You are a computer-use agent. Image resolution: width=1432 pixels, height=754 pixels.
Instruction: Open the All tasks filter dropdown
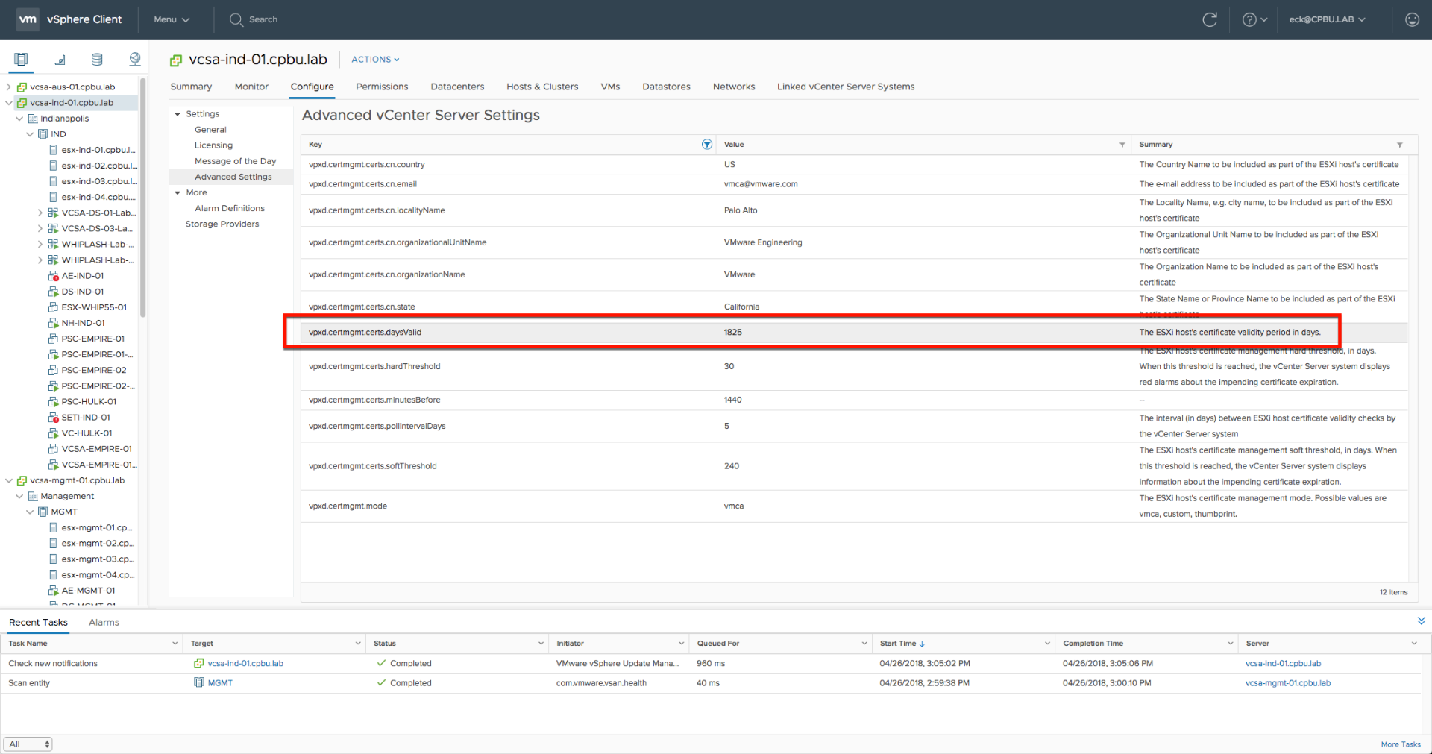click(28, 744)
